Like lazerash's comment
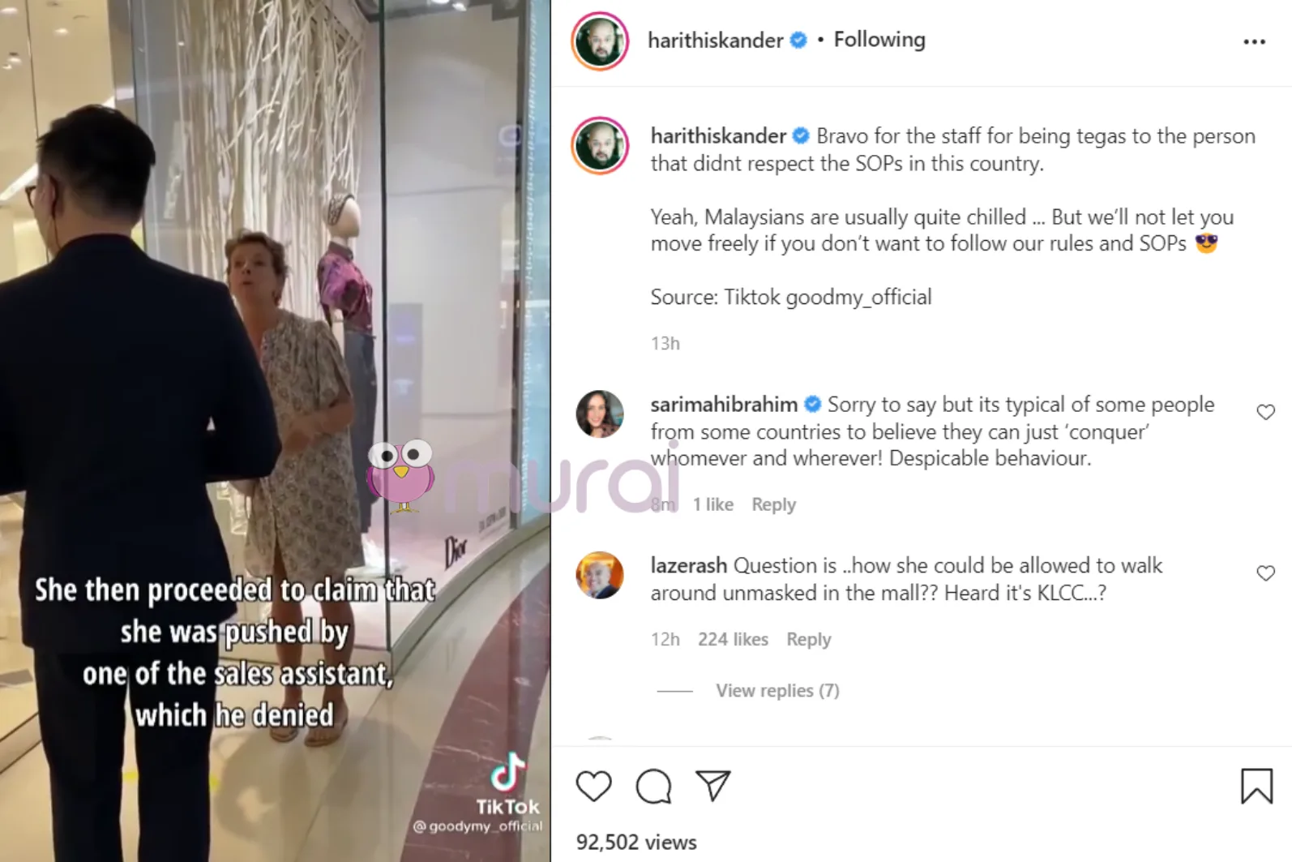The image size is (1292, 862). tap(1265, 573)
